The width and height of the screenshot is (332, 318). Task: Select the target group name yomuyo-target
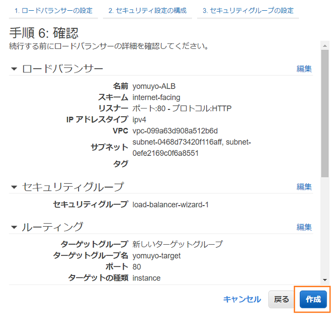click(156, 255)
